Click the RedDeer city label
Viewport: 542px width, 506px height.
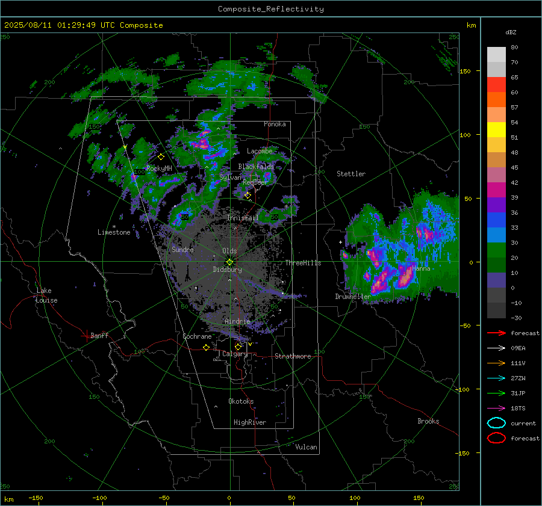click(x=255, y=182)
